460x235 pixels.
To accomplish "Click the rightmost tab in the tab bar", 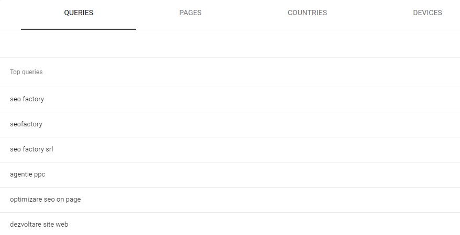I will click(427, 13).
